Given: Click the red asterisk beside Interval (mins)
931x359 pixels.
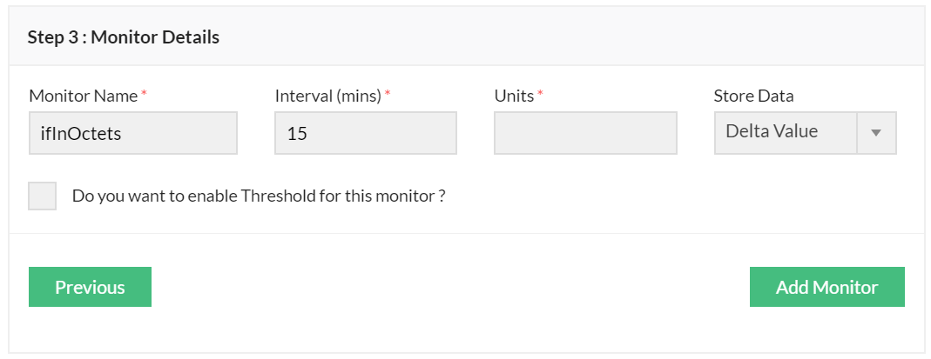Looking at the screenshot, I should coord(388,93).
